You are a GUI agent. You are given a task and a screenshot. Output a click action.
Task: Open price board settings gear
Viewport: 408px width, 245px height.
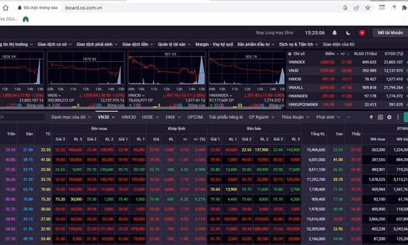[x=389, y=117]
